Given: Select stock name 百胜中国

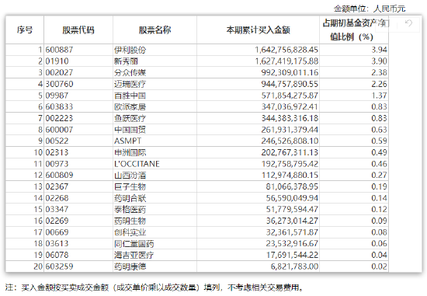Looking at the screenshot, I should (x=130, y=96).
